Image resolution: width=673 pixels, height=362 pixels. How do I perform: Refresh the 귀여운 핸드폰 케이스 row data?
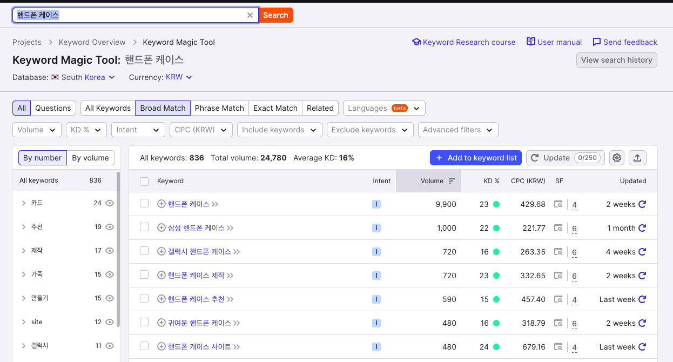642,323
